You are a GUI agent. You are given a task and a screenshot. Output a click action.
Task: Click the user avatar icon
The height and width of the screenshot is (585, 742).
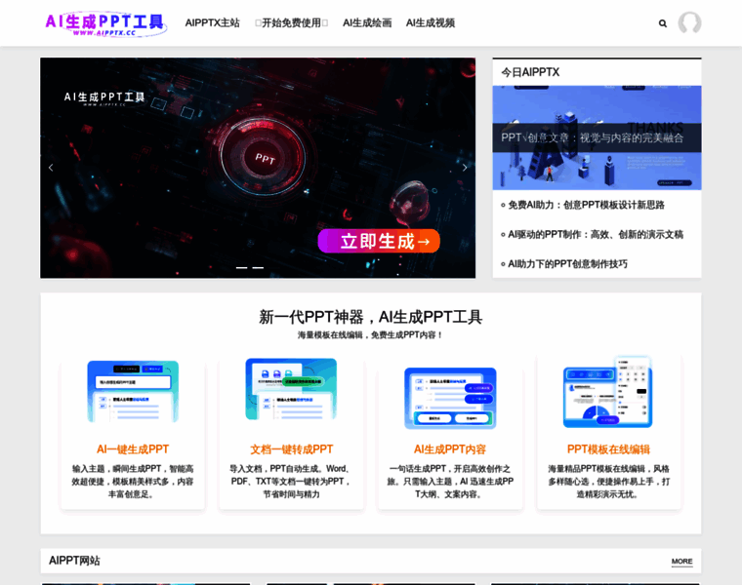click(689, 23)
